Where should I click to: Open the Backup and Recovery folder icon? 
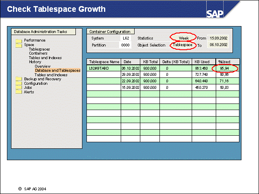pos(18,79)
